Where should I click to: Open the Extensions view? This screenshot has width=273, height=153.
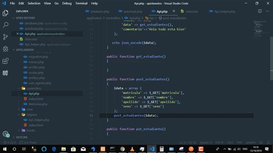6,61
